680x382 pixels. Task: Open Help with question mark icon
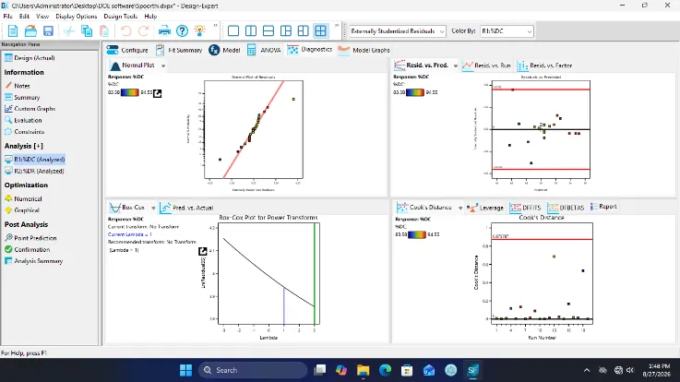[x=182, y=30]
